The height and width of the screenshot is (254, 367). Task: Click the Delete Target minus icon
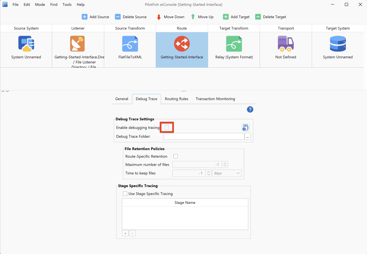pyautogui.click(x=258, y=17)
